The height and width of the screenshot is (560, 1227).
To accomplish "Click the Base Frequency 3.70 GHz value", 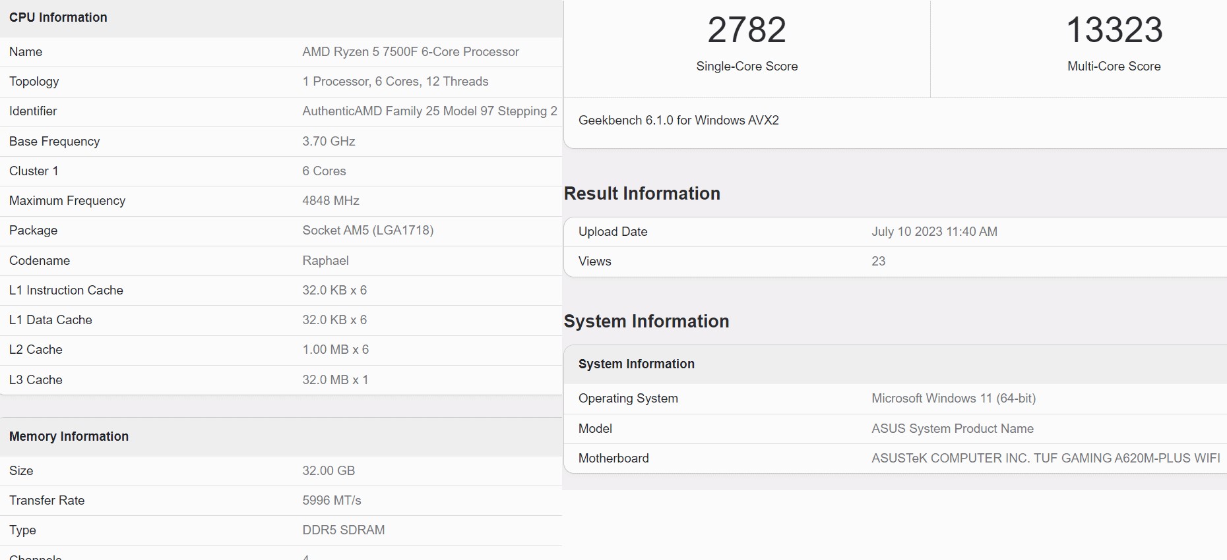I will pos(329,142).
